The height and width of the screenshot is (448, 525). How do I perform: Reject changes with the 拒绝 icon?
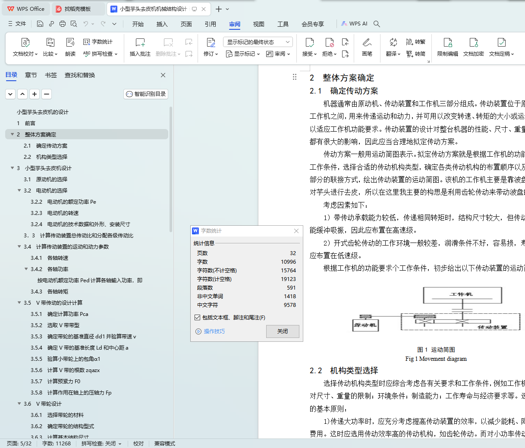click(x=329, y=42)
